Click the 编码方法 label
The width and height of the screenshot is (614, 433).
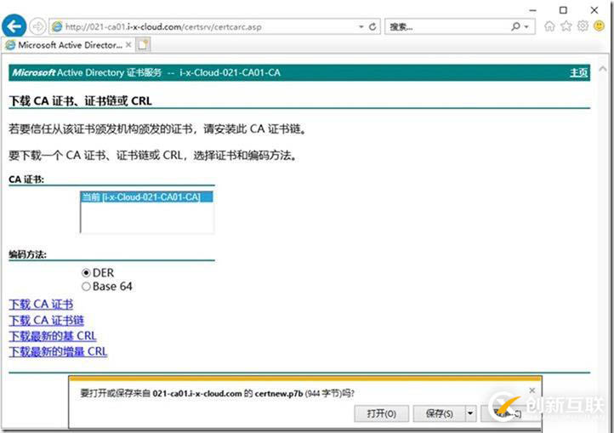pos(27,254)
